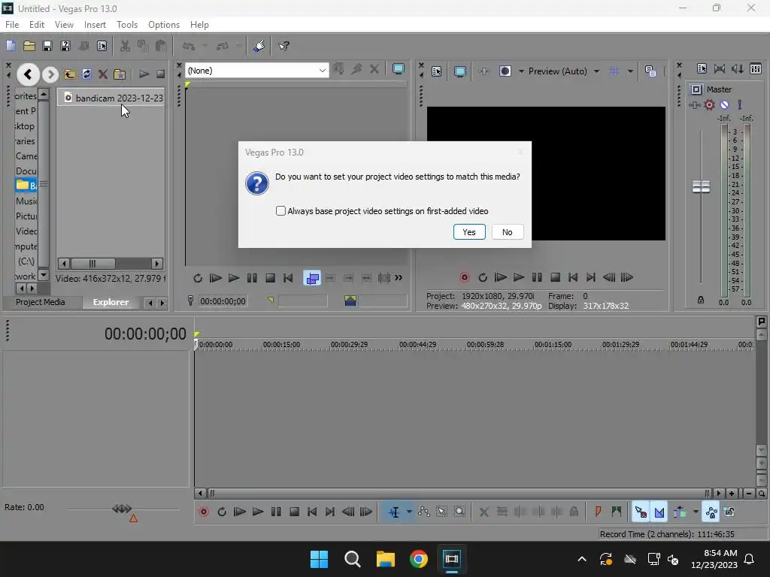Screen dimensions: 770x577
Task: Switch to the Project Media tab
Action: pos(41,302)
